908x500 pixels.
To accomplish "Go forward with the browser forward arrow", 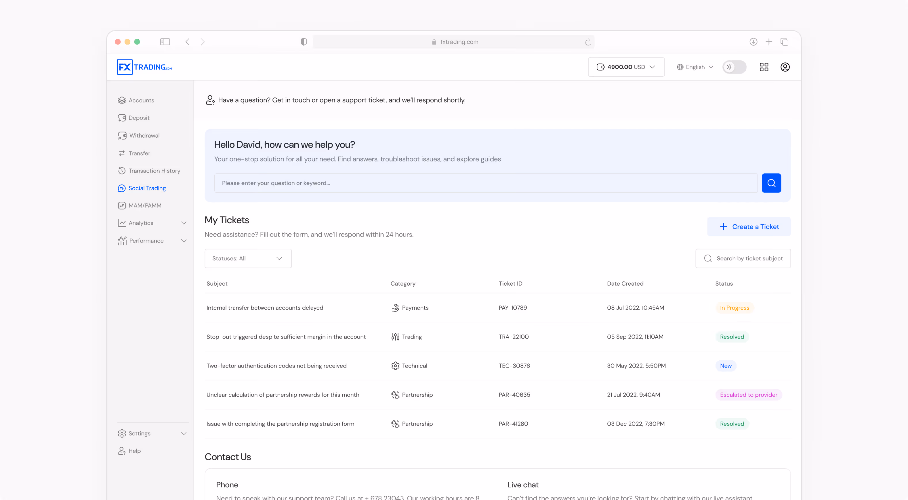I will 203,42.
